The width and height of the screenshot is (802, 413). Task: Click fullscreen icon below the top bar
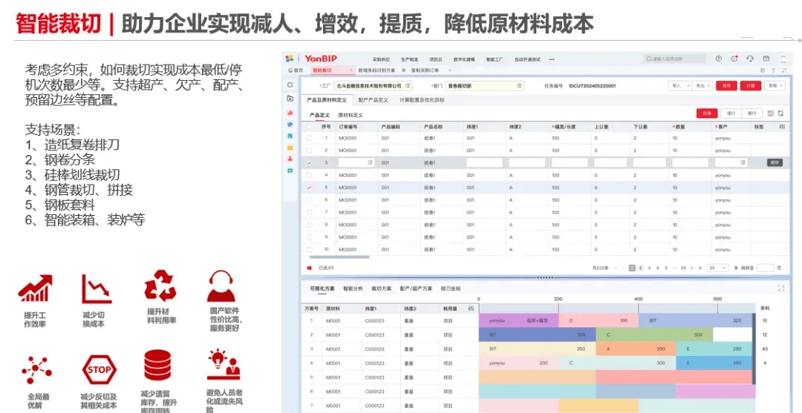pos(783,70)
